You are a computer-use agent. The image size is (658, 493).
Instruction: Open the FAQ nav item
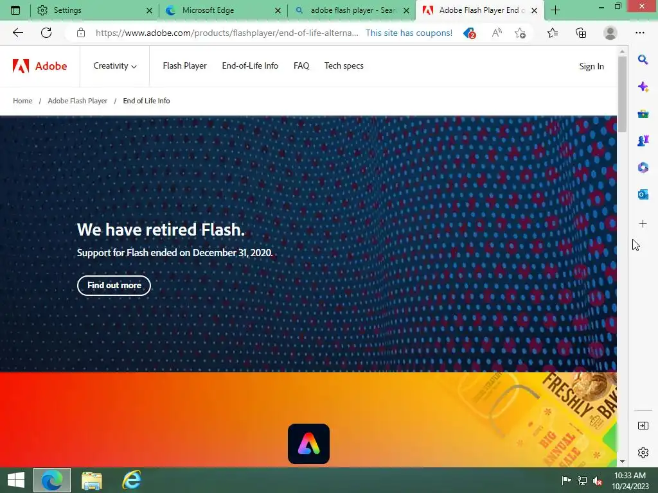click(x=301, y=66)
